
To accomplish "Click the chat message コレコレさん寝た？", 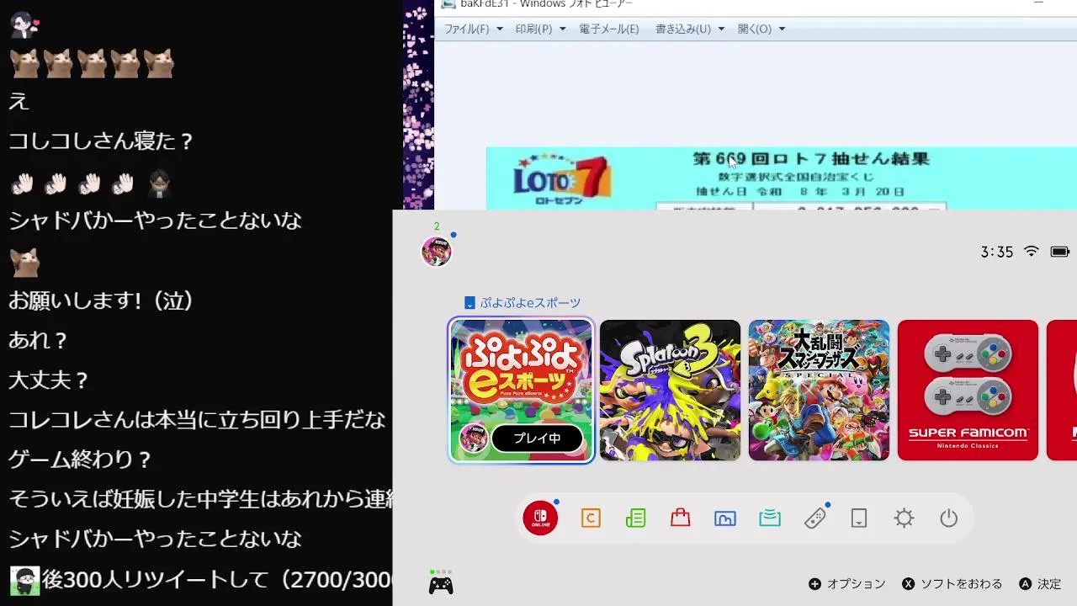I will point(102,141).
